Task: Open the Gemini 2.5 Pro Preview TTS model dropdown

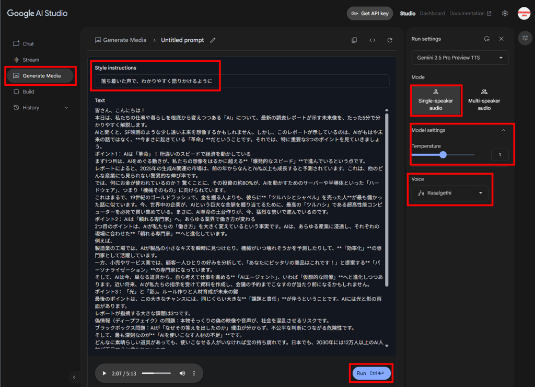Action: click(x=460, y=58)
